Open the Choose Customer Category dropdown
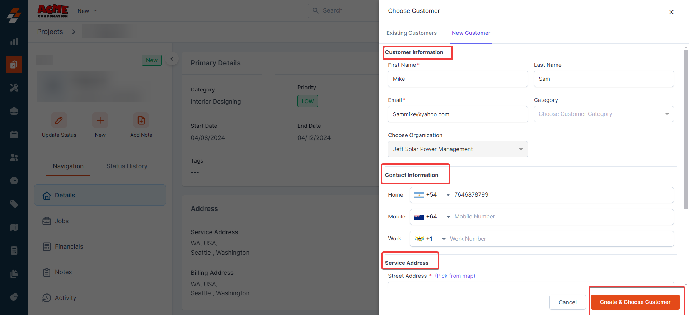Viewport: 689px width, 315px height. click(x=604, y=114)
